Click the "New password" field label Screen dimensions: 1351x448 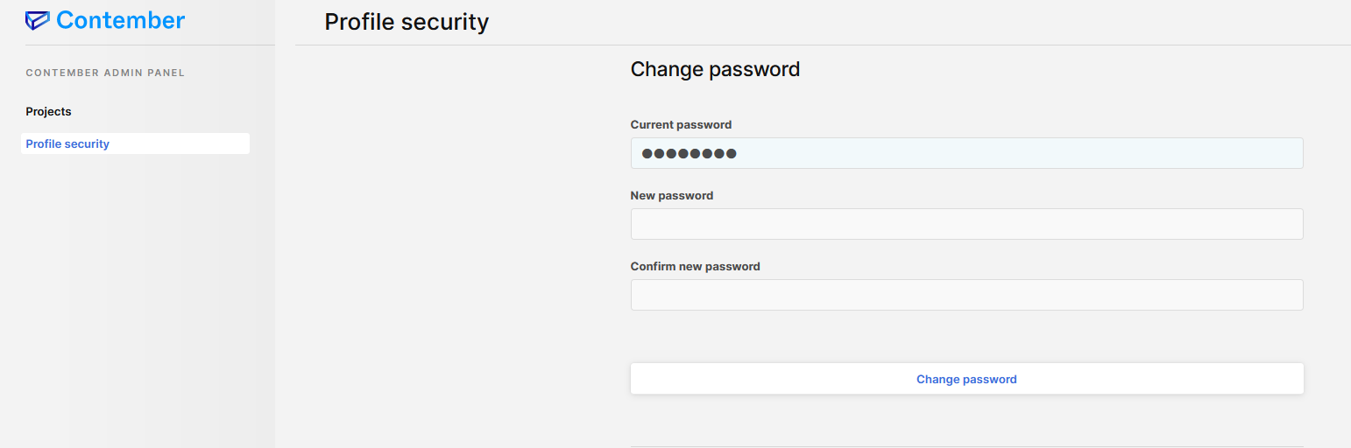(x=672, y=195)
